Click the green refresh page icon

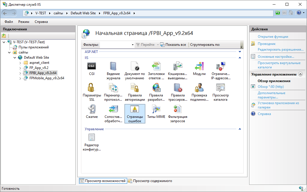[x=278, y=13]
